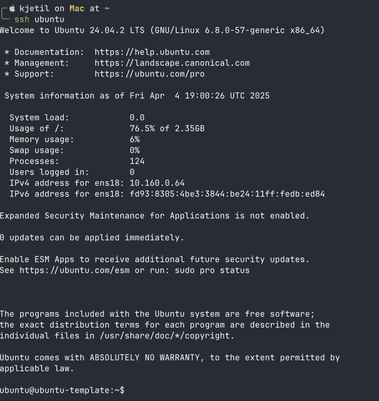This screenshot has width=379, height=401.
Task: Open the help.ubuntu.com documentation link
Action: (x=152, y=52)
